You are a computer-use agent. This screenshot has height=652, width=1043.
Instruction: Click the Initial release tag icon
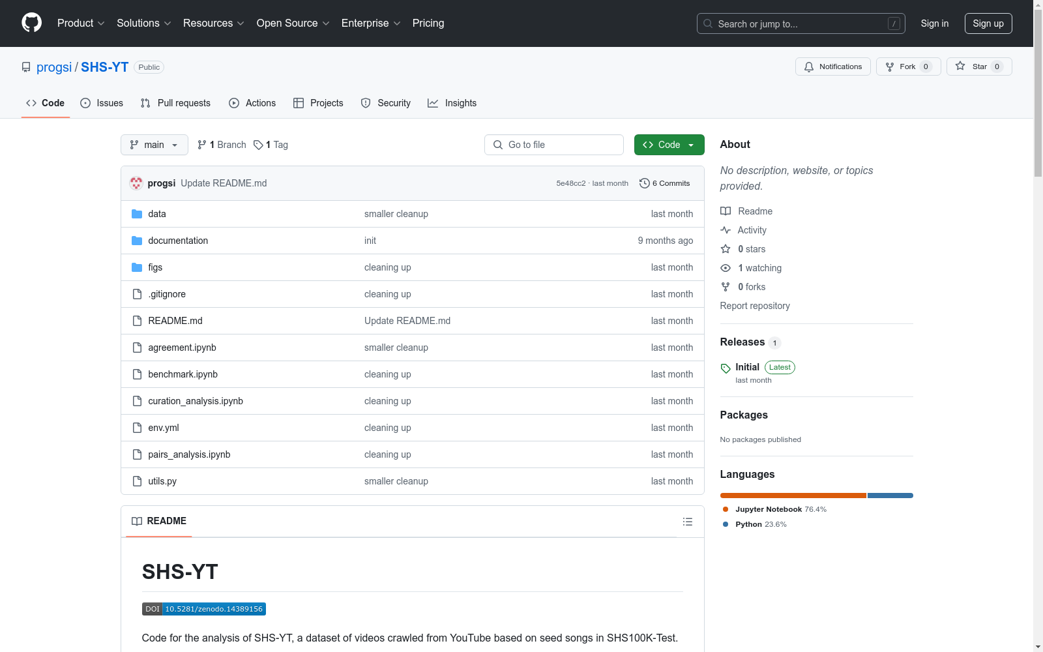(x=726, y=368)
